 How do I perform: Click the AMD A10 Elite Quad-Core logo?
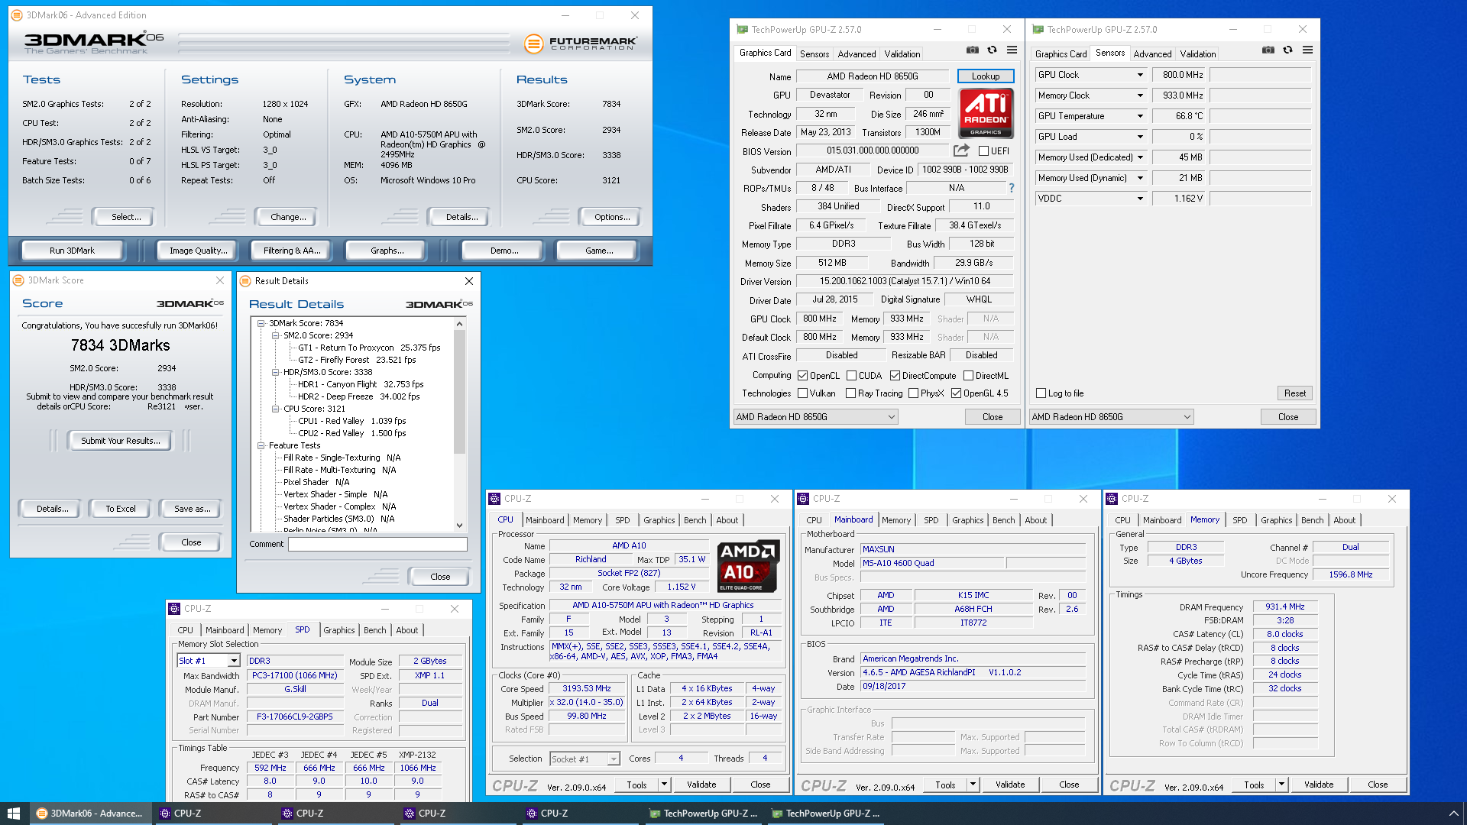748,566
